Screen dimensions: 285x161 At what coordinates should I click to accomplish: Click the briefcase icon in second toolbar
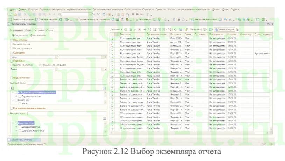tap(179, 20)
